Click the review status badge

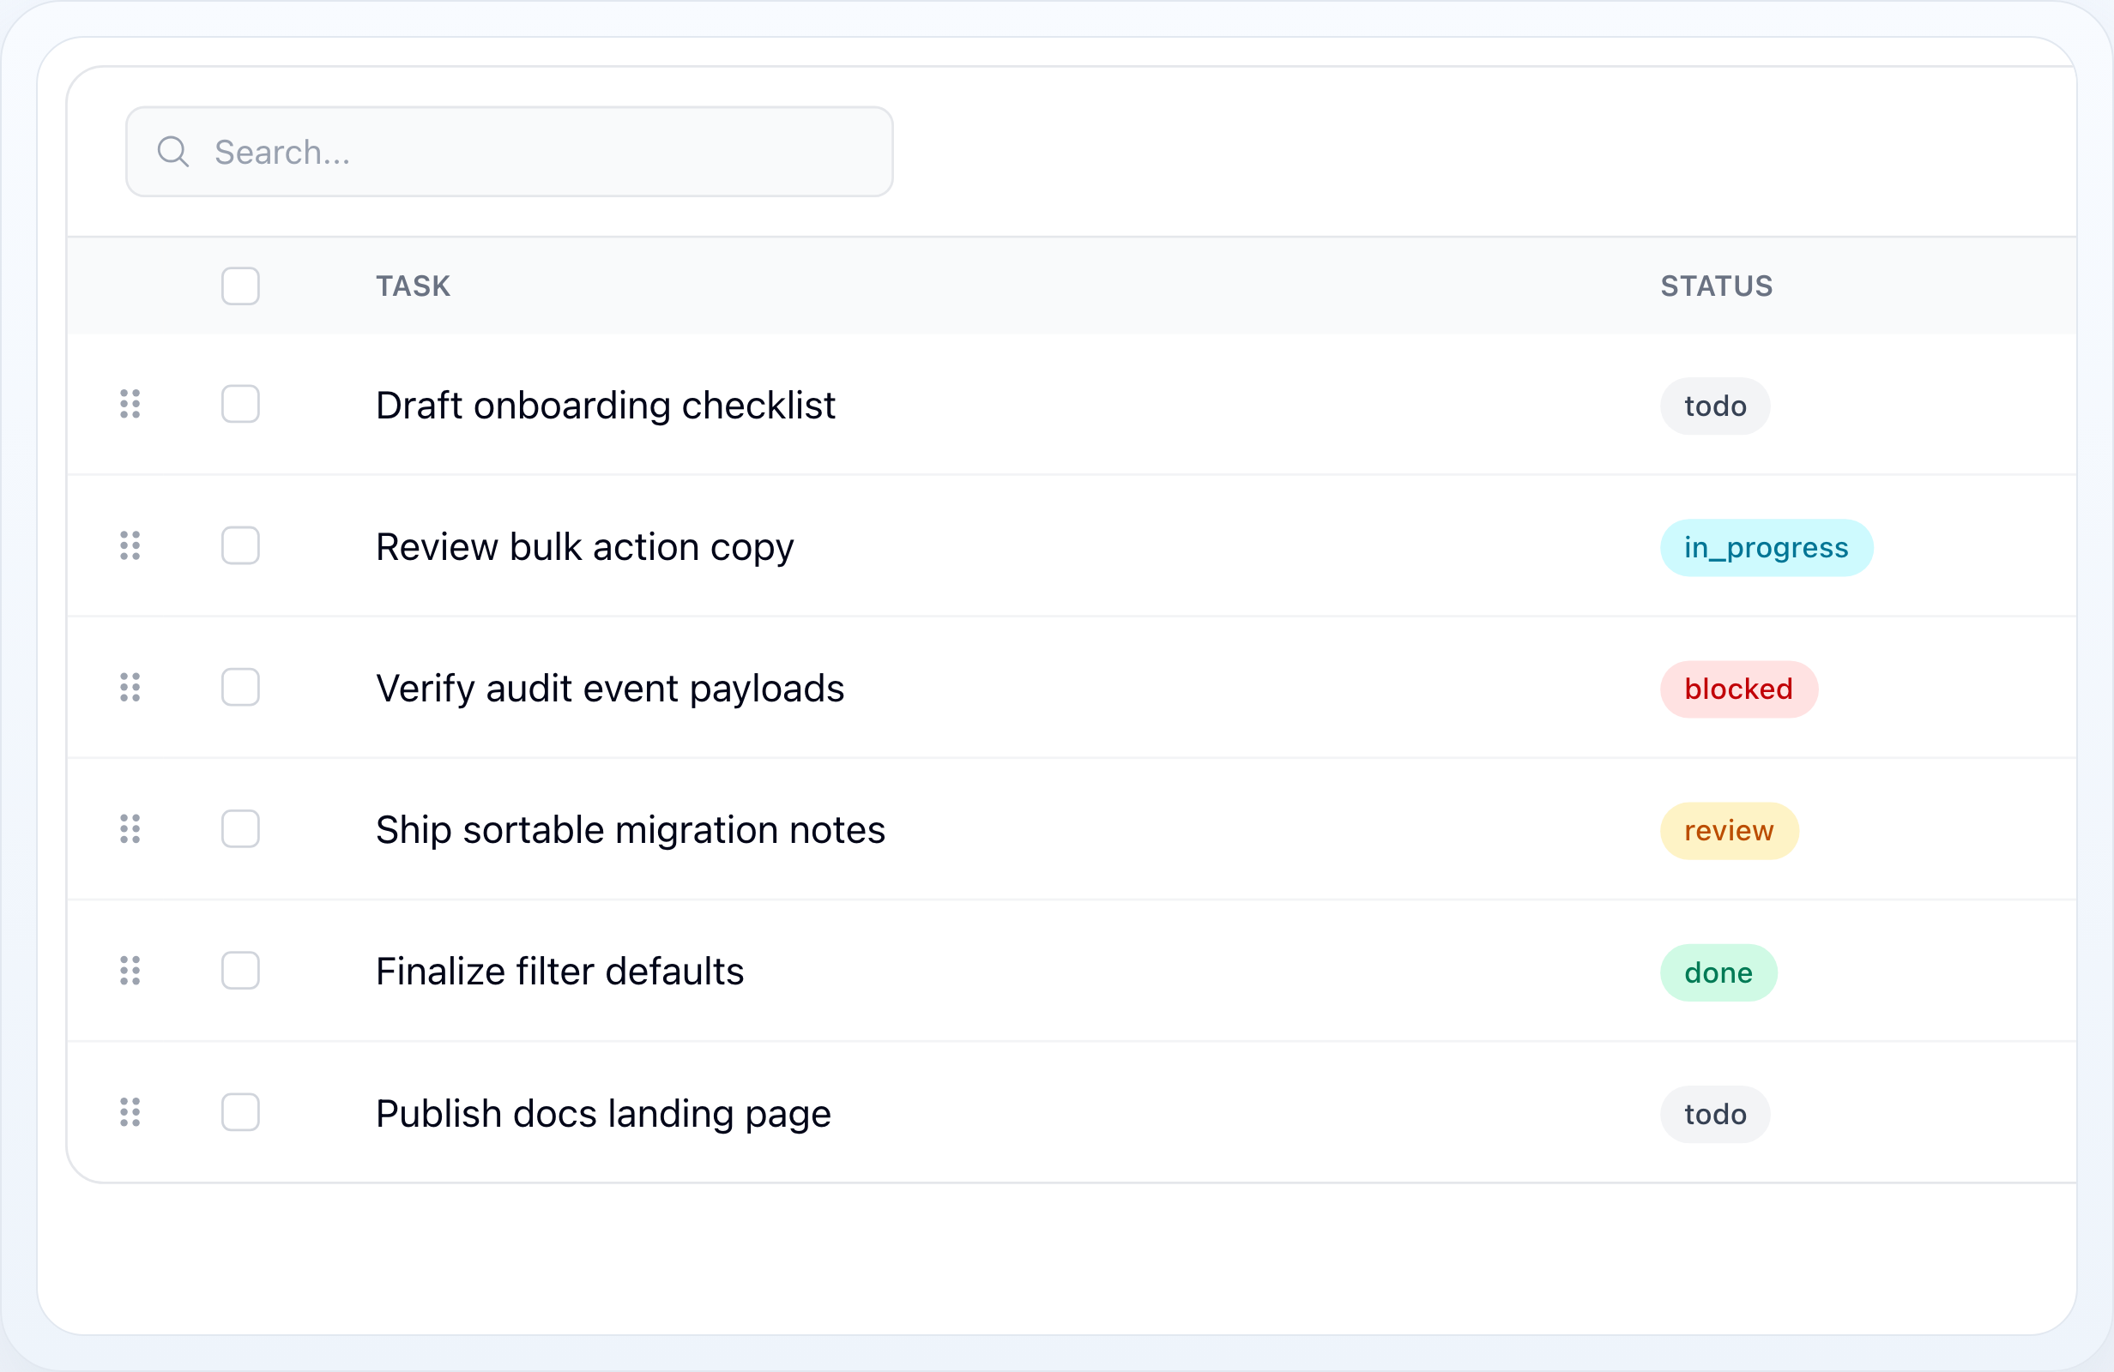(1729, 831)
